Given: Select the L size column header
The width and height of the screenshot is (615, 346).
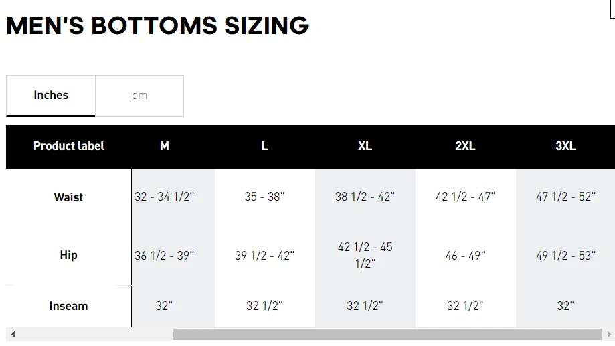Looking at the screenshot, I should point(265,146).
